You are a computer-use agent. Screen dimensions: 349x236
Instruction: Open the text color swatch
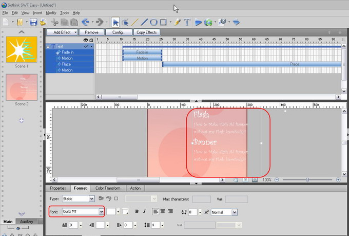tap(125, 212)
